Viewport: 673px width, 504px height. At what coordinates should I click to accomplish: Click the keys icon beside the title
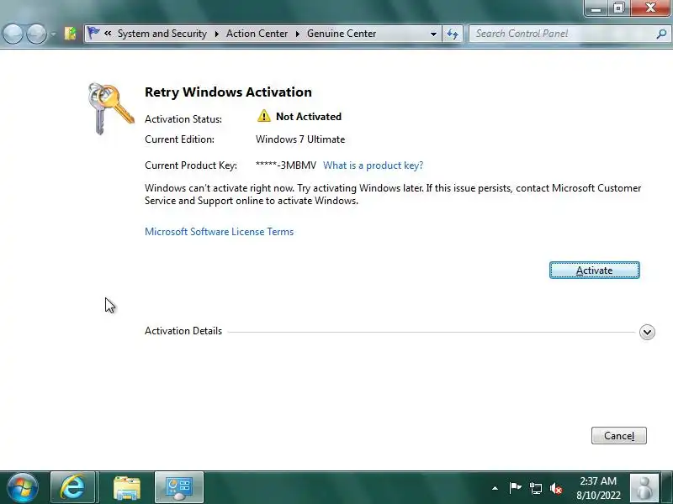point(111,109)
